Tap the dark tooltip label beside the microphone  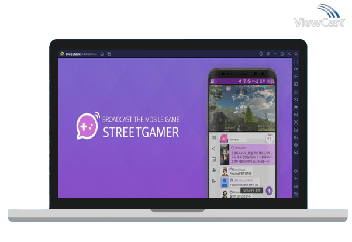coord(251,191)
